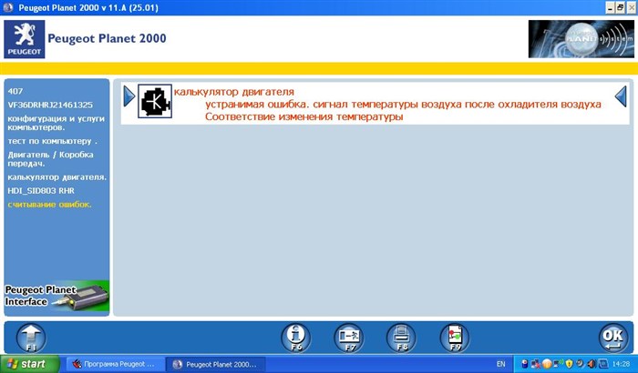Image resolution: width=638 pixels, height=373 pixels.
Task: Click the Peugeot Planet Interface image
Action: click(x=57, y=297)
